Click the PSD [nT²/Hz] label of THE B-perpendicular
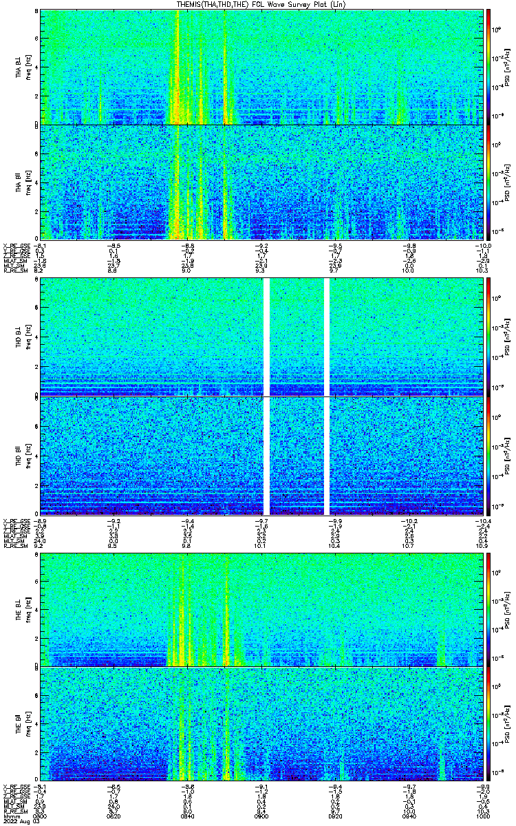This screenshot has width=516, height=826. coord(508,609)
